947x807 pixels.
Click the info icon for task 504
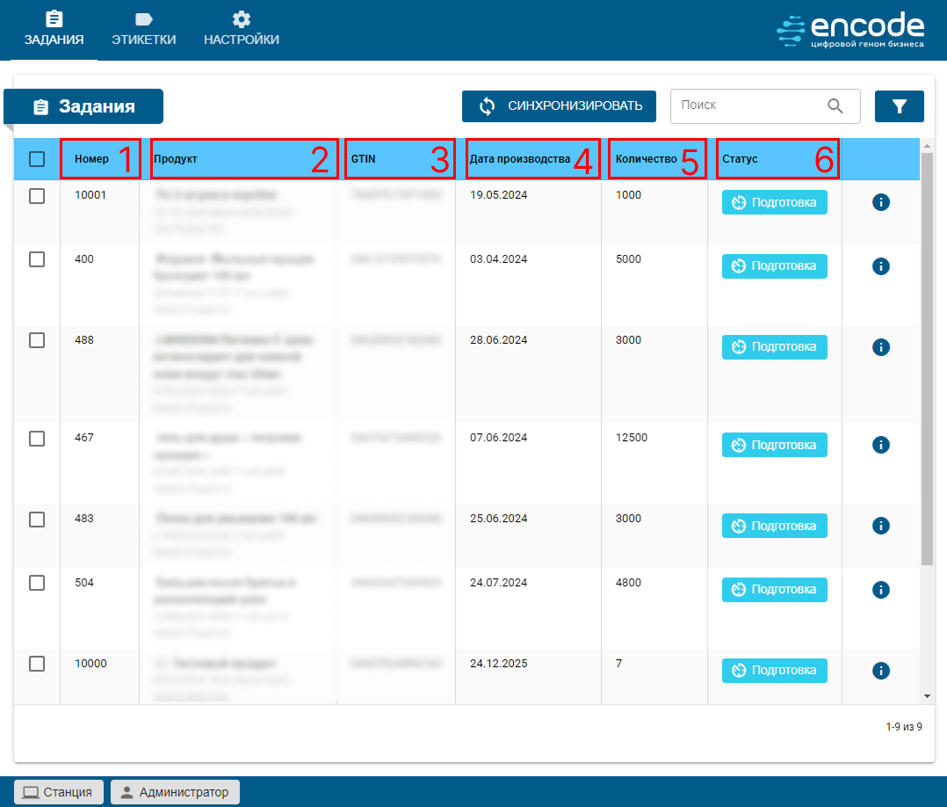(x=881, y=590)
